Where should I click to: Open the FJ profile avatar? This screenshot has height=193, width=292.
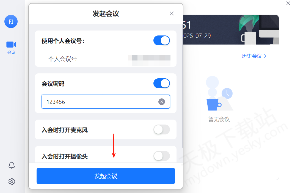click(x=11, y=21)
